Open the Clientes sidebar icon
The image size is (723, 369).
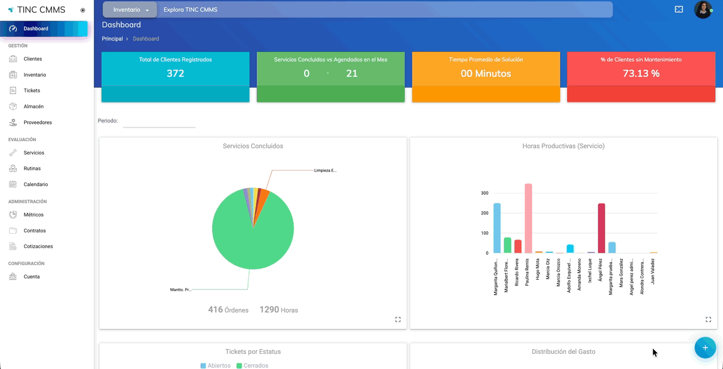pos(13,59)
